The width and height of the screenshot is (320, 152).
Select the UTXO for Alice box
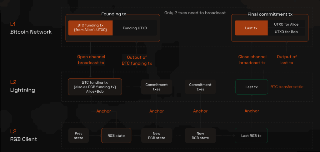point(286,24)
